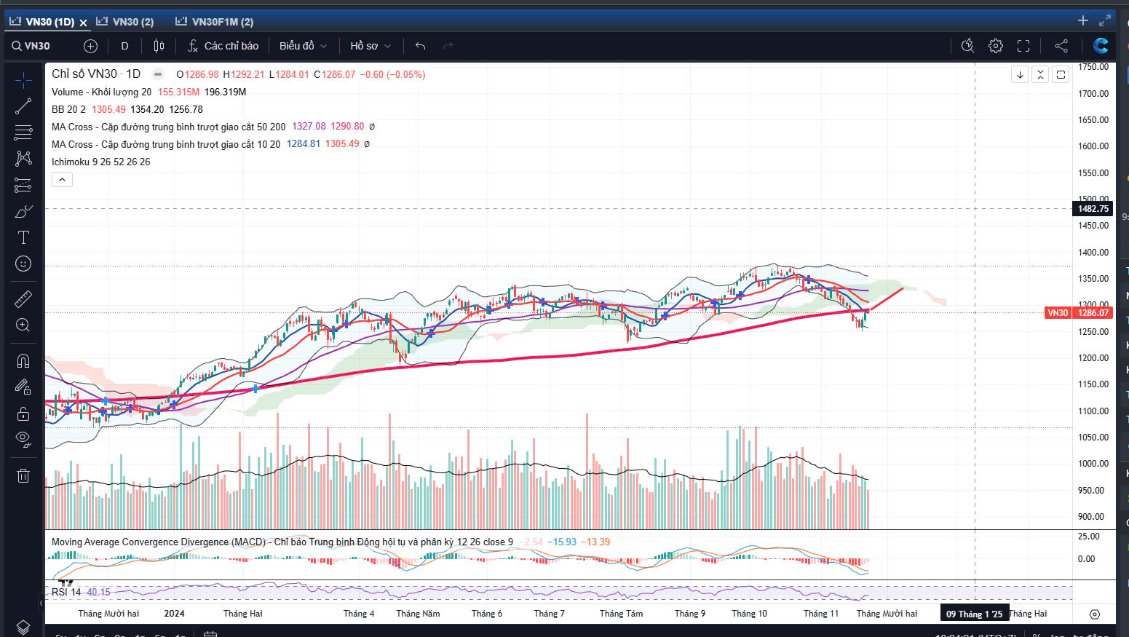This screenshot has width=1129, height=637.
Task: Click the redo arrow
Action: [x=448, y=46]
